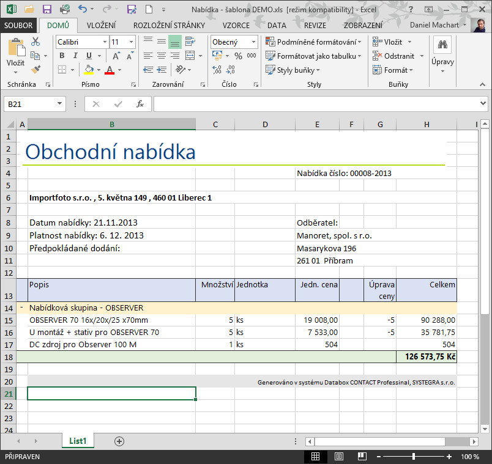Switch to the DATA ribbon tab
492x464 pixels.
tap(277, 26)
